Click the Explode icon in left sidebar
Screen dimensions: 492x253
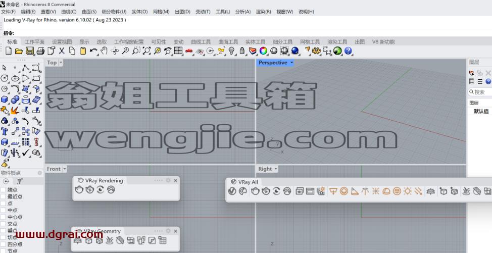(15, 111)
